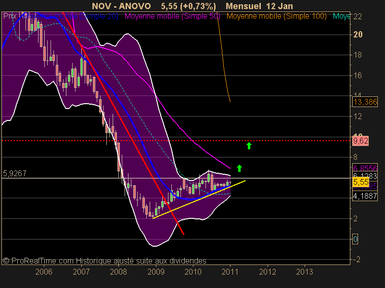Viewport: 385px width, 288px height.
Task: Click the orange 13,386 price tag
Action: click(365, 102)
